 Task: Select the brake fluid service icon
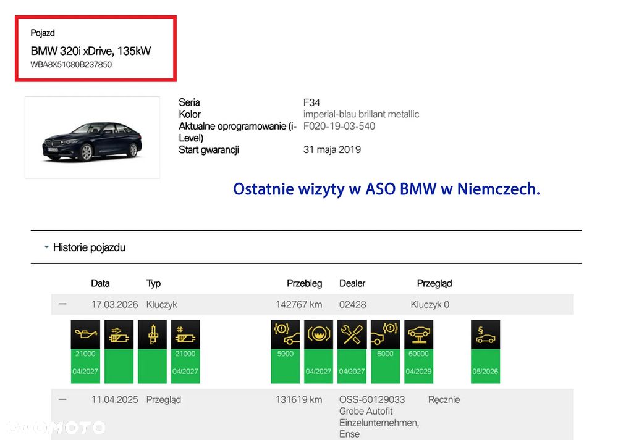[x=318, y=334]
